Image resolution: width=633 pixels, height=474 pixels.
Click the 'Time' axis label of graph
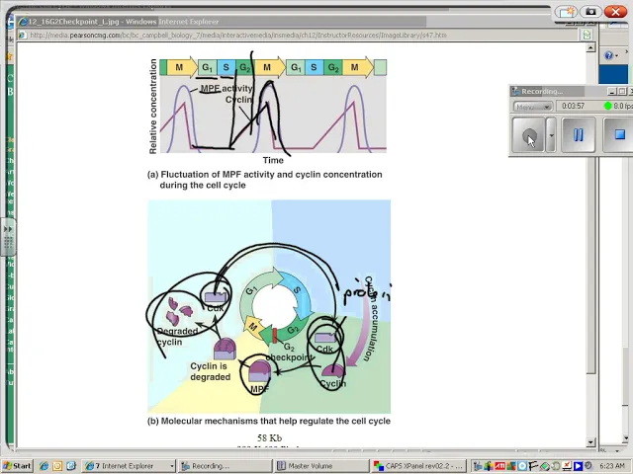(x=273, y=160)
